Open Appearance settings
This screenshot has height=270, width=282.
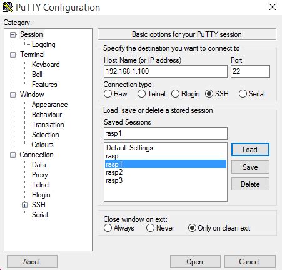tap(49, 105)
